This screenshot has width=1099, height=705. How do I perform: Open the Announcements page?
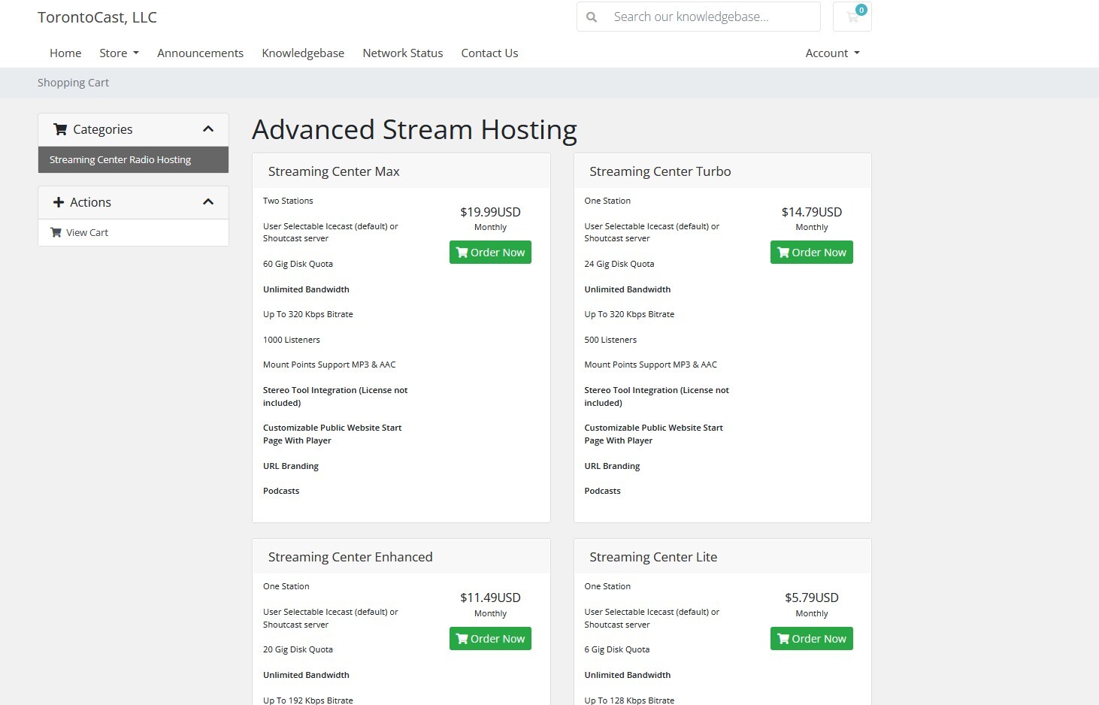[x=200, y=53]
